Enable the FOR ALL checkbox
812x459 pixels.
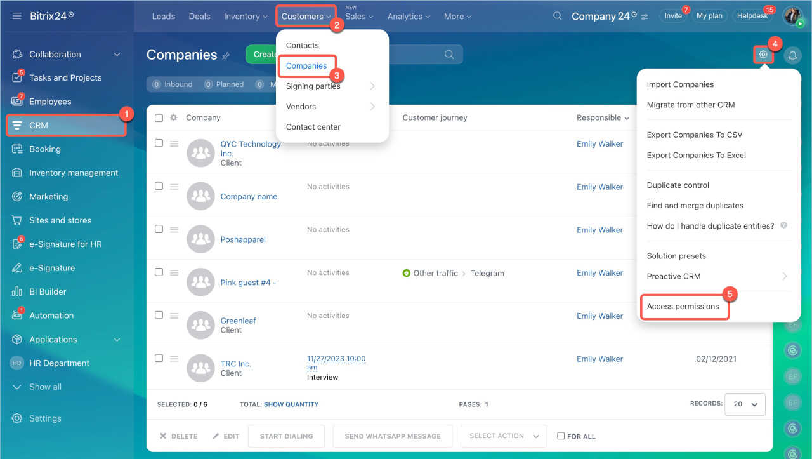pyautogui.click(x=561, y=436)
